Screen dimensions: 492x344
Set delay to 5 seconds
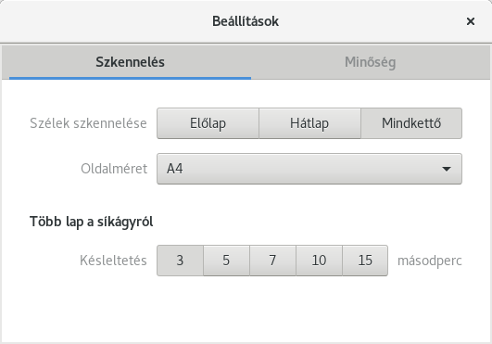[x=226, y=261]
